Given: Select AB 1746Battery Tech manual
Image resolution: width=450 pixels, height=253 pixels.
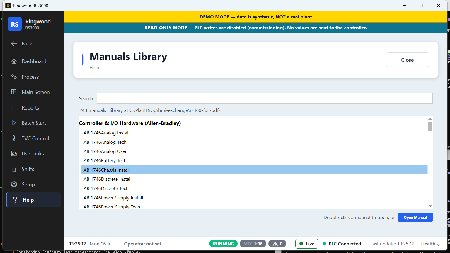Looking at the screenshot, I should pyautogui.click(x=254, y=161).
